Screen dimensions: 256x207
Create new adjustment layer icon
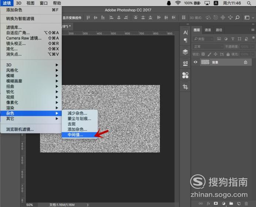pos(223,203)
